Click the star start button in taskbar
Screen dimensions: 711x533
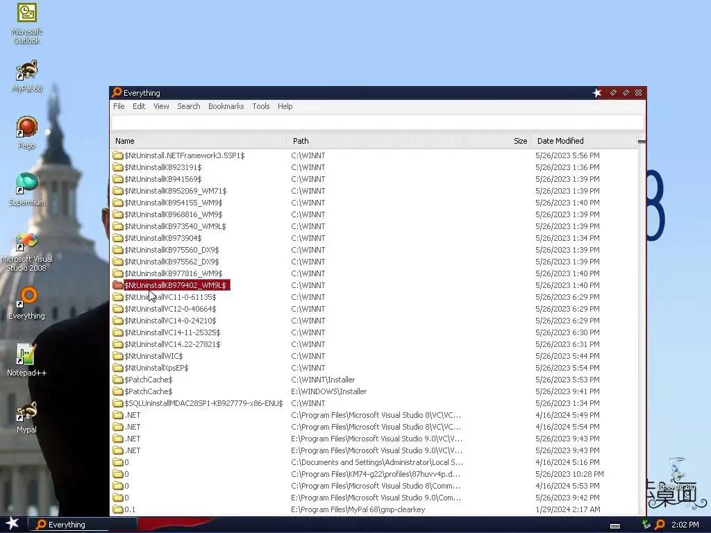(12, 524)
